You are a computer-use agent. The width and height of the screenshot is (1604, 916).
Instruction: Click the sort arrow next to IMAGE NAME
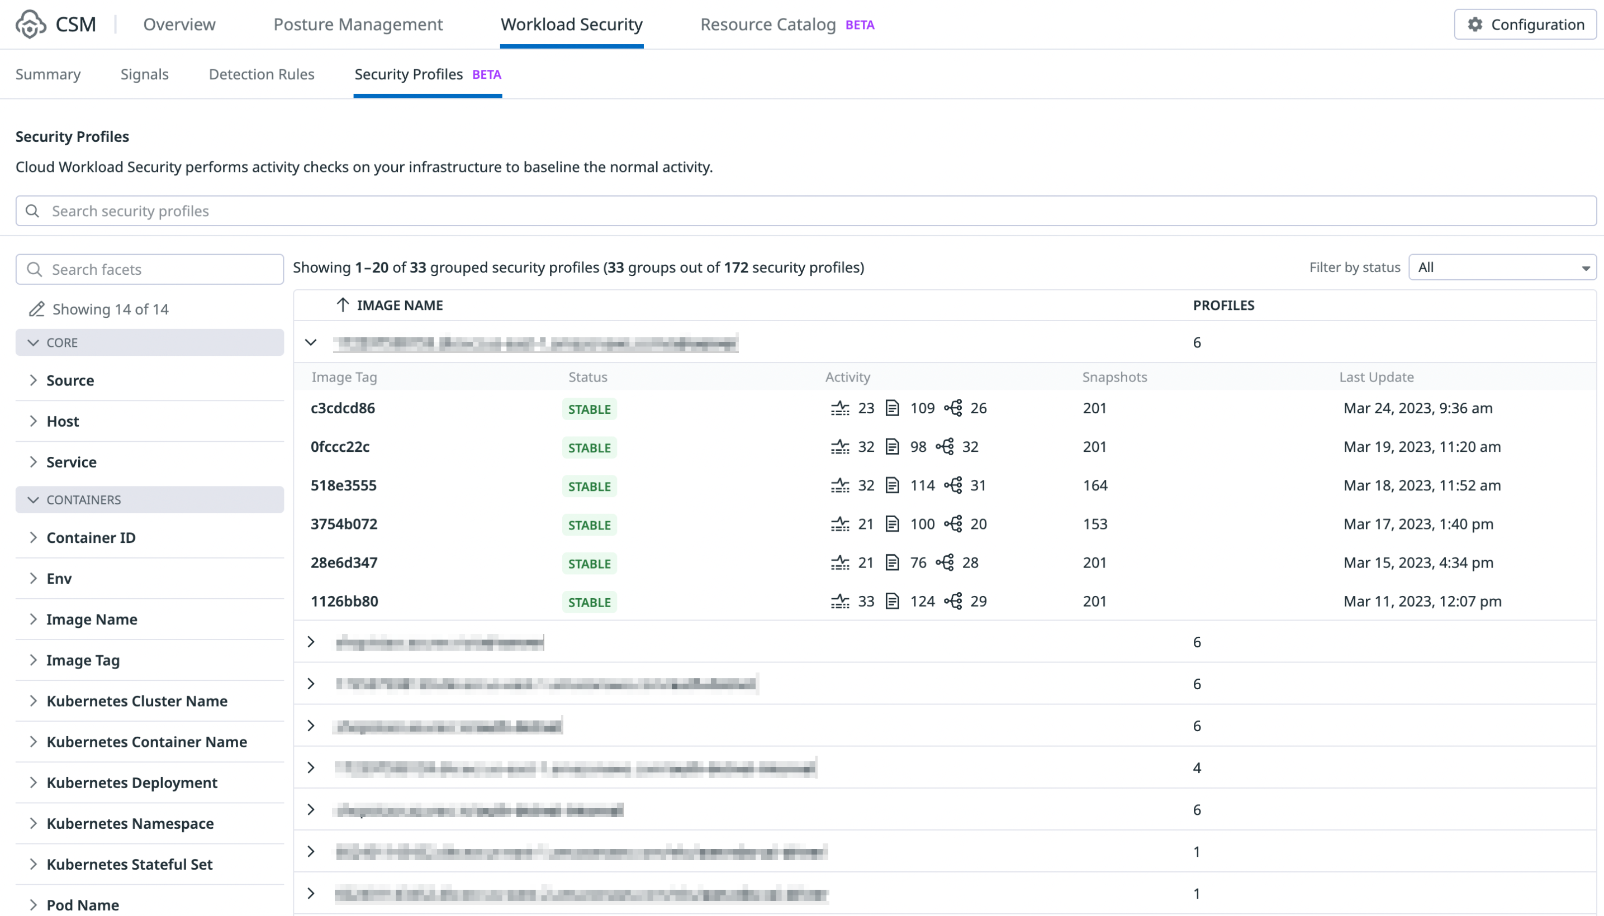(x=343, y=305)
